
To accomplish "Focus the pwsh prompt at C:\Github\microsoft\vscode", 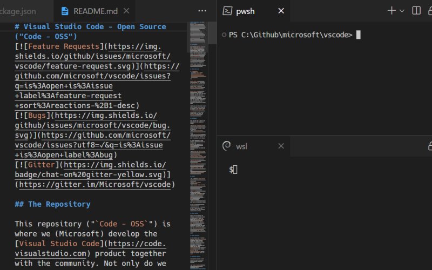I will click(x=291, y=35).
